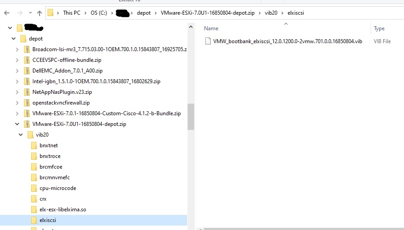Select openstackvncfirewall.zip in tree

[61, 103]
